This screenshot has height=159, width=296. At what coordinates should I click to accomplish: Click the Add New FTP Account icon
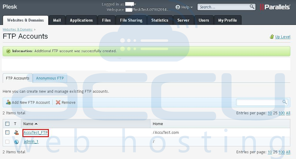(8, 102)
